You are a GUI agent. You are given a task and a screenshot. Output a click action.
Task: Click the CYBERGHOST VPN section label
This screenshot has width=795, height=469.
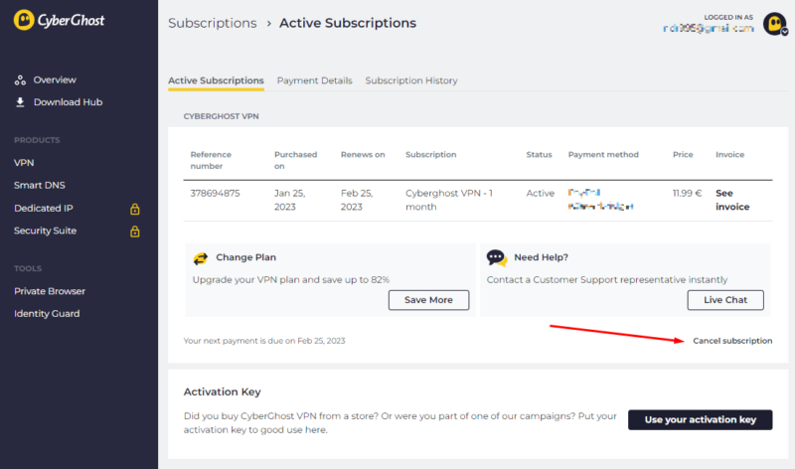221,116
